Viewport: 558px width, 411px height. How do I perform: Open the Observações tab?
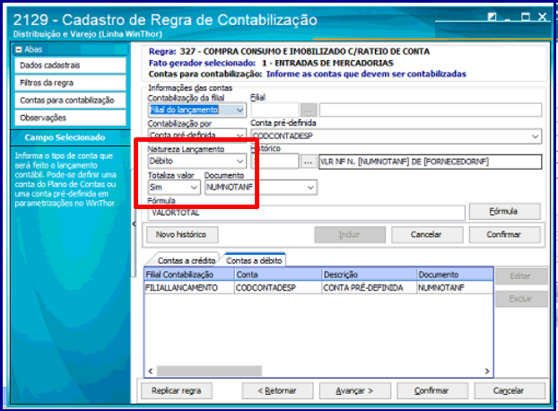pos(70,118)
